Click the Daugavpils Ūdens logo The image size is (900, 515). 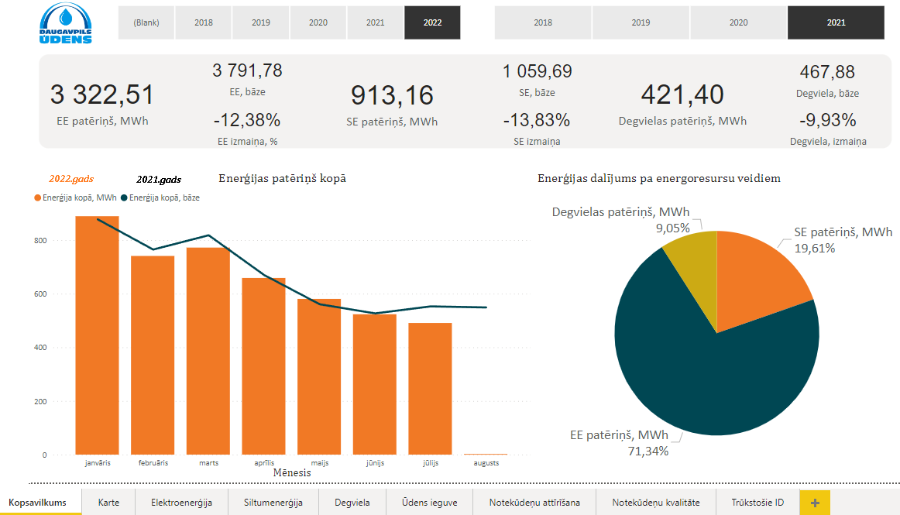pyautogui.click(x=66, y=23)
